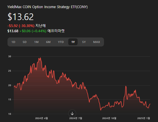The height and width of the screenshot is (122, 158).
Task: Click the 20 y-axis label
Action: click(x=10, y=85)
